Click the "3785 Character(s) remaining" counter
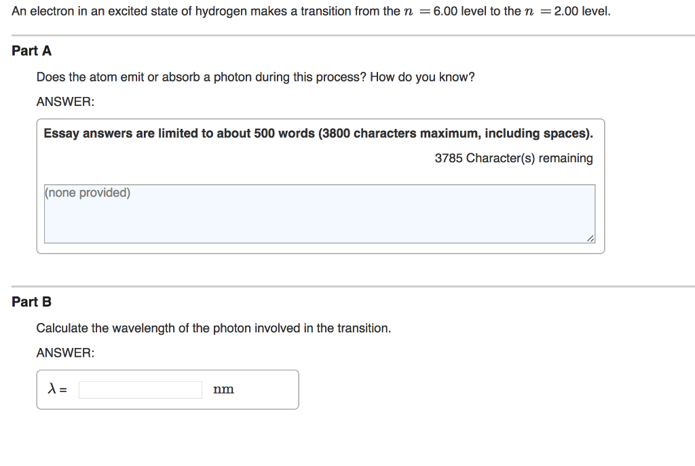Screen dimensions: 695x466 click(514, 158)
